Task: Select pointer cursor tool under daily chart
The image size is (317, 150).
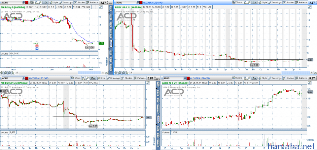Action: (x=13, y=73)
